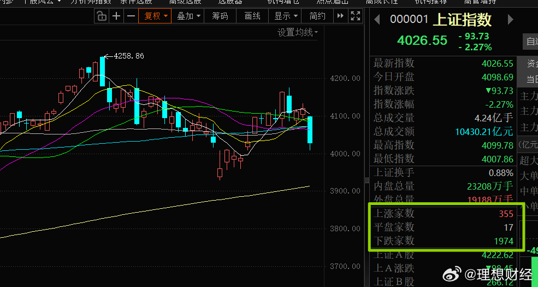Open the 显示 dropdown
Image resolution: width=538 pixels, height=287 pixels.
pyautogui.click(x=285, y=16)
